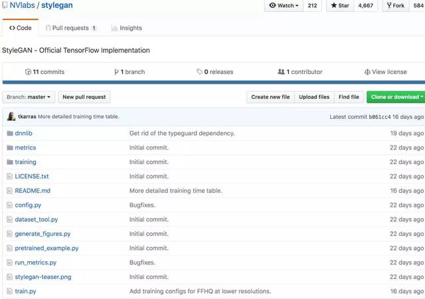The height and width of the screenshot is (299, 425).
Task: Open the stylegan-teaser.png file
Action: point(43,277)
